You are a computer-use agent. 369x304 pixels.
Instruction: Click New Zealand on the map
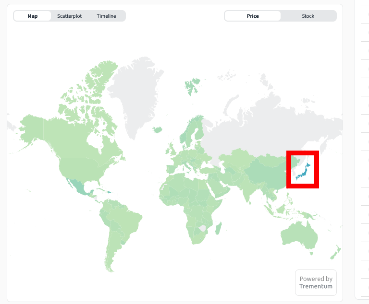click(336, 253)
